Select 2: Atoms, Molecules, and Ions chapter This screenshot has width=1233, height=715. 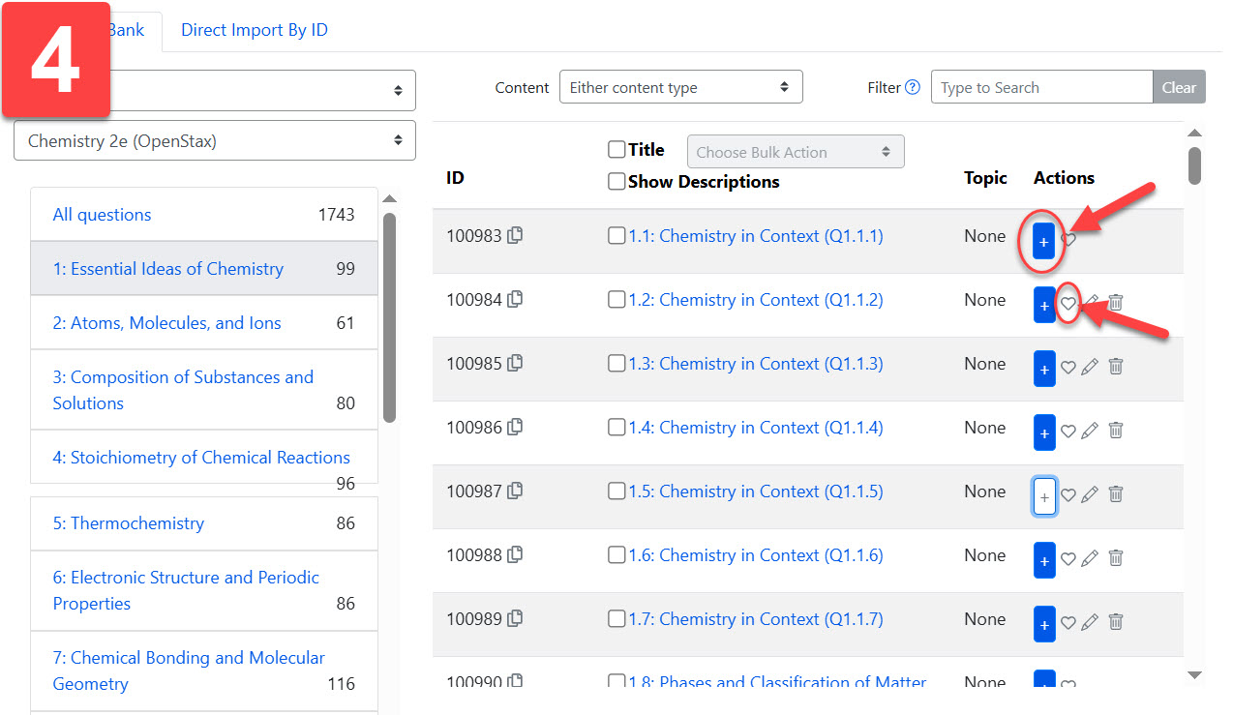pyautogui.click(x=204, y=323)
